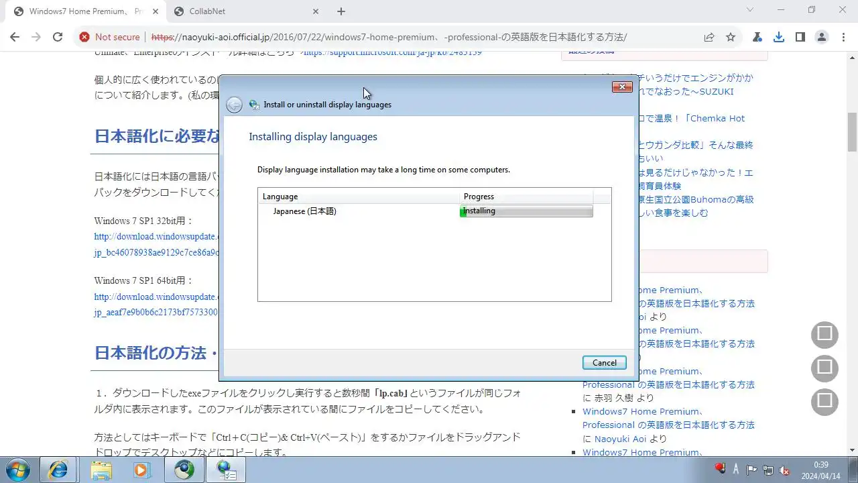
Task: Click the scrollbar up arrow
Action: point(852,57)
